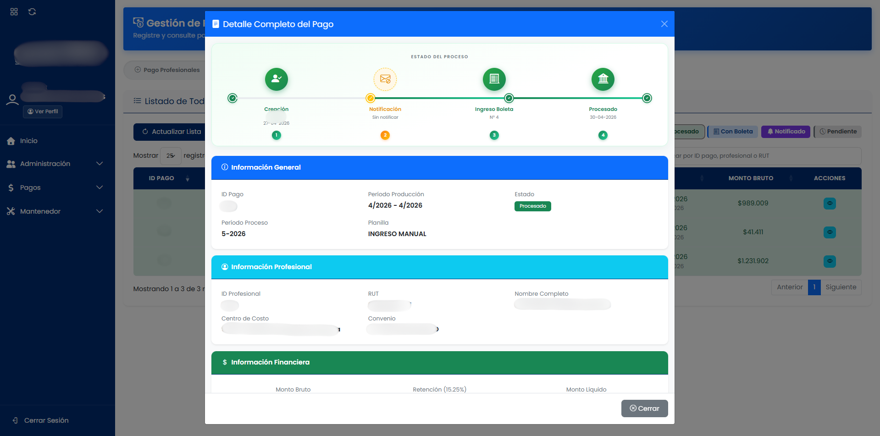Click the grid apps icon in sidebar top

(14, 12)
